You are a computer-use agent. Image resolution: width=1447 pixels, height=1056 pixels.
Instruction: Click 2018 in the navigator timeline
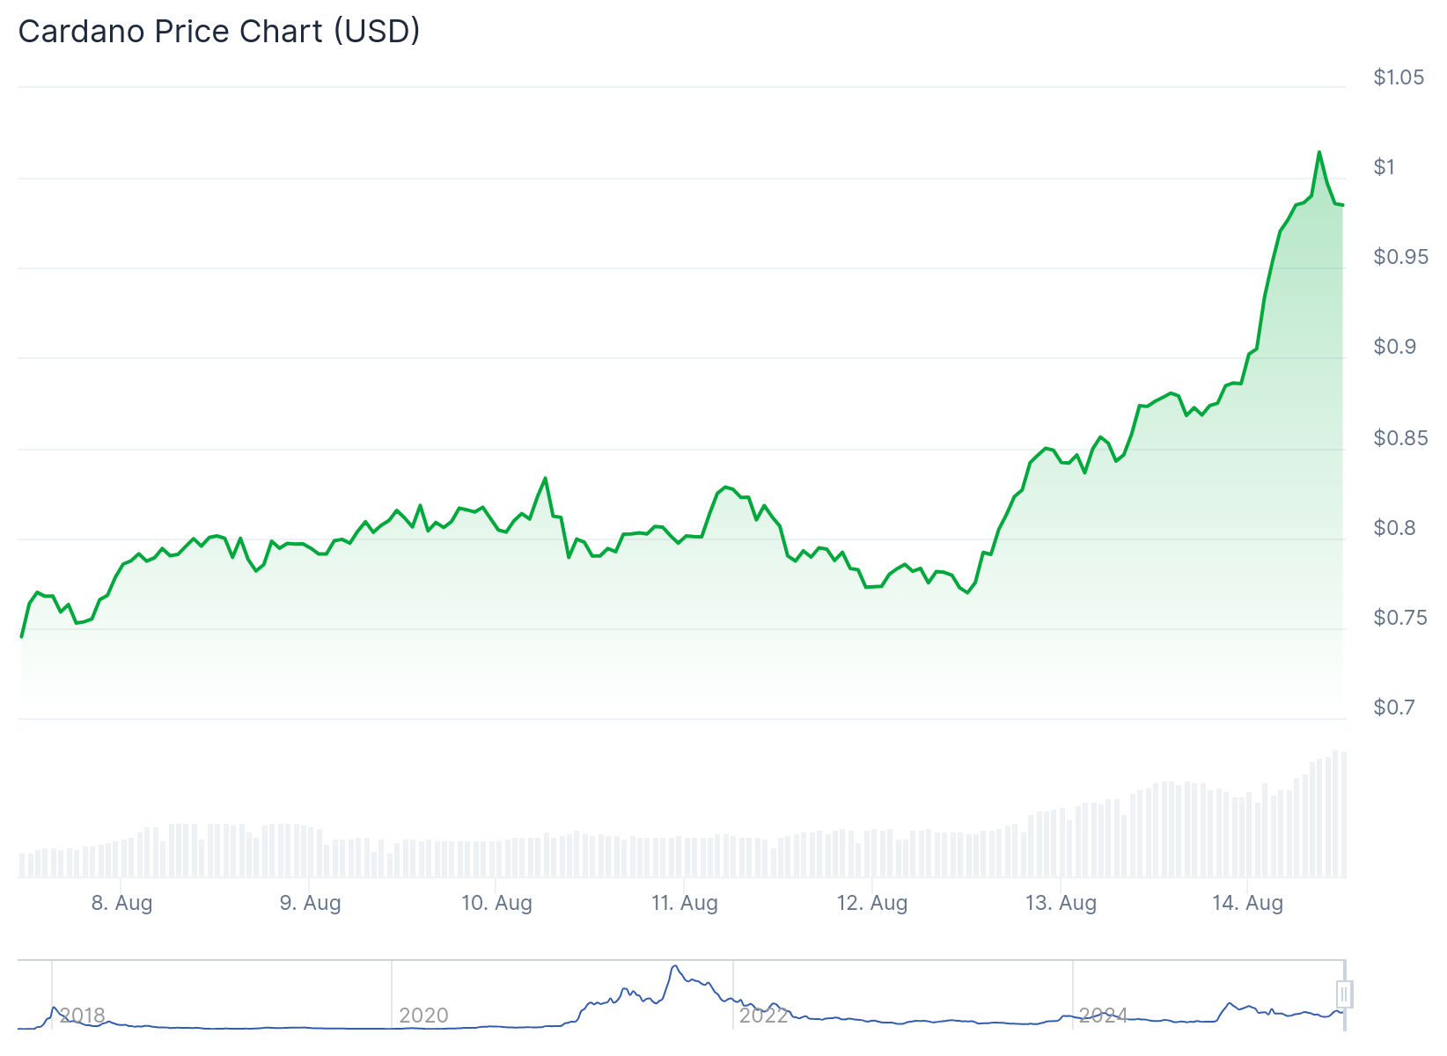[x=82, y=1016]
